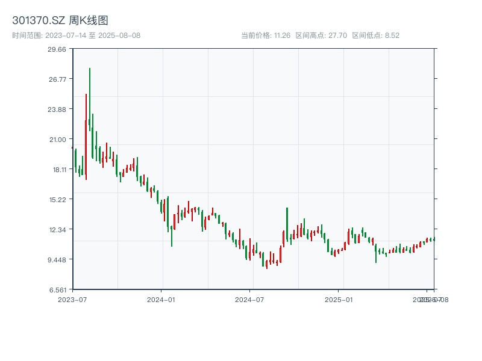Click the y-axis value 18.11

point(60,170)
